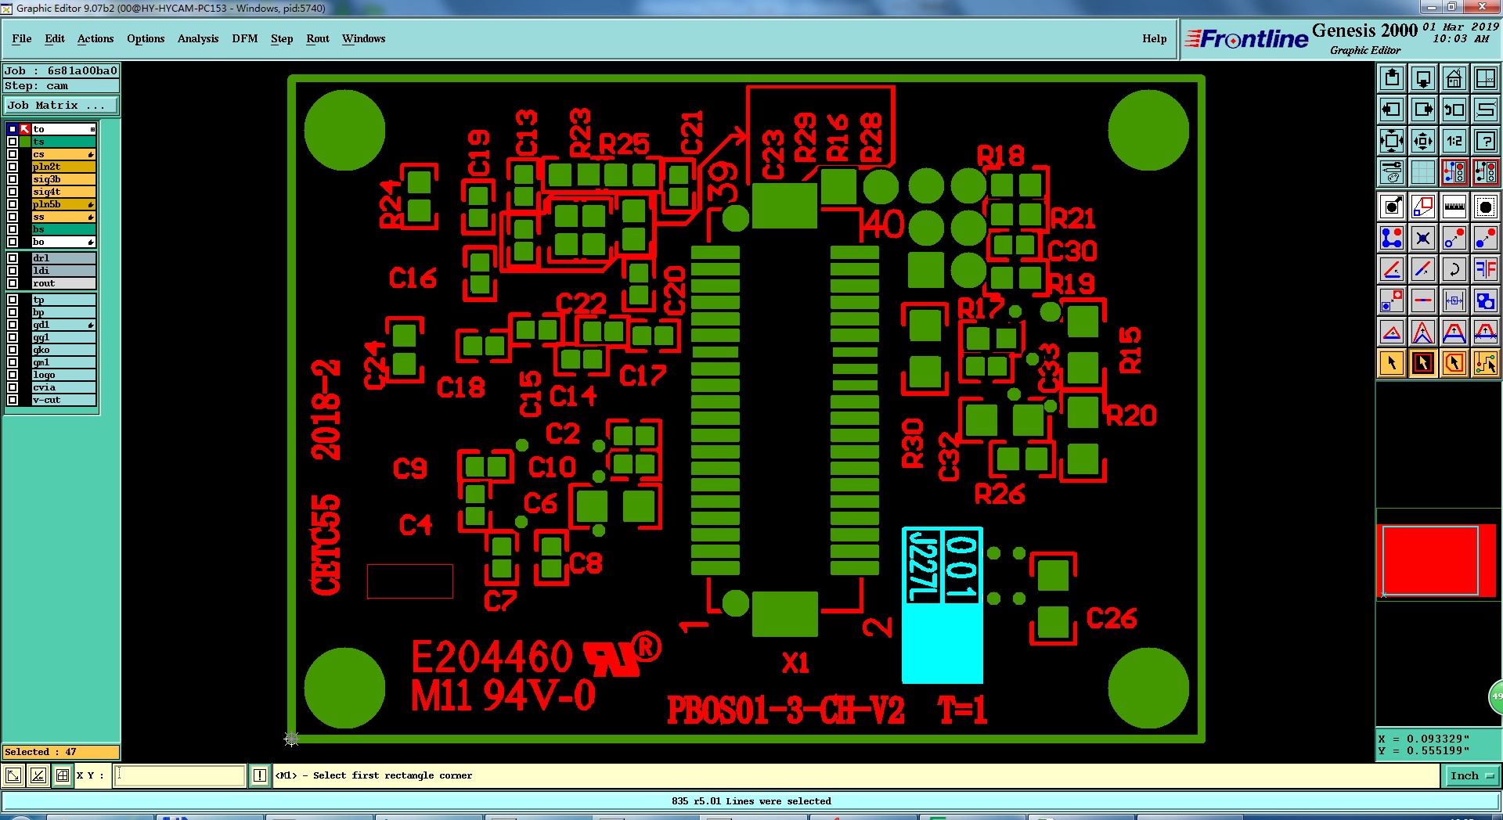Image resolution: width=1503 pixels, height=820 pixels.
Task: Toggle the sig3b layer checkbox
Action: (x=13, y=179)
